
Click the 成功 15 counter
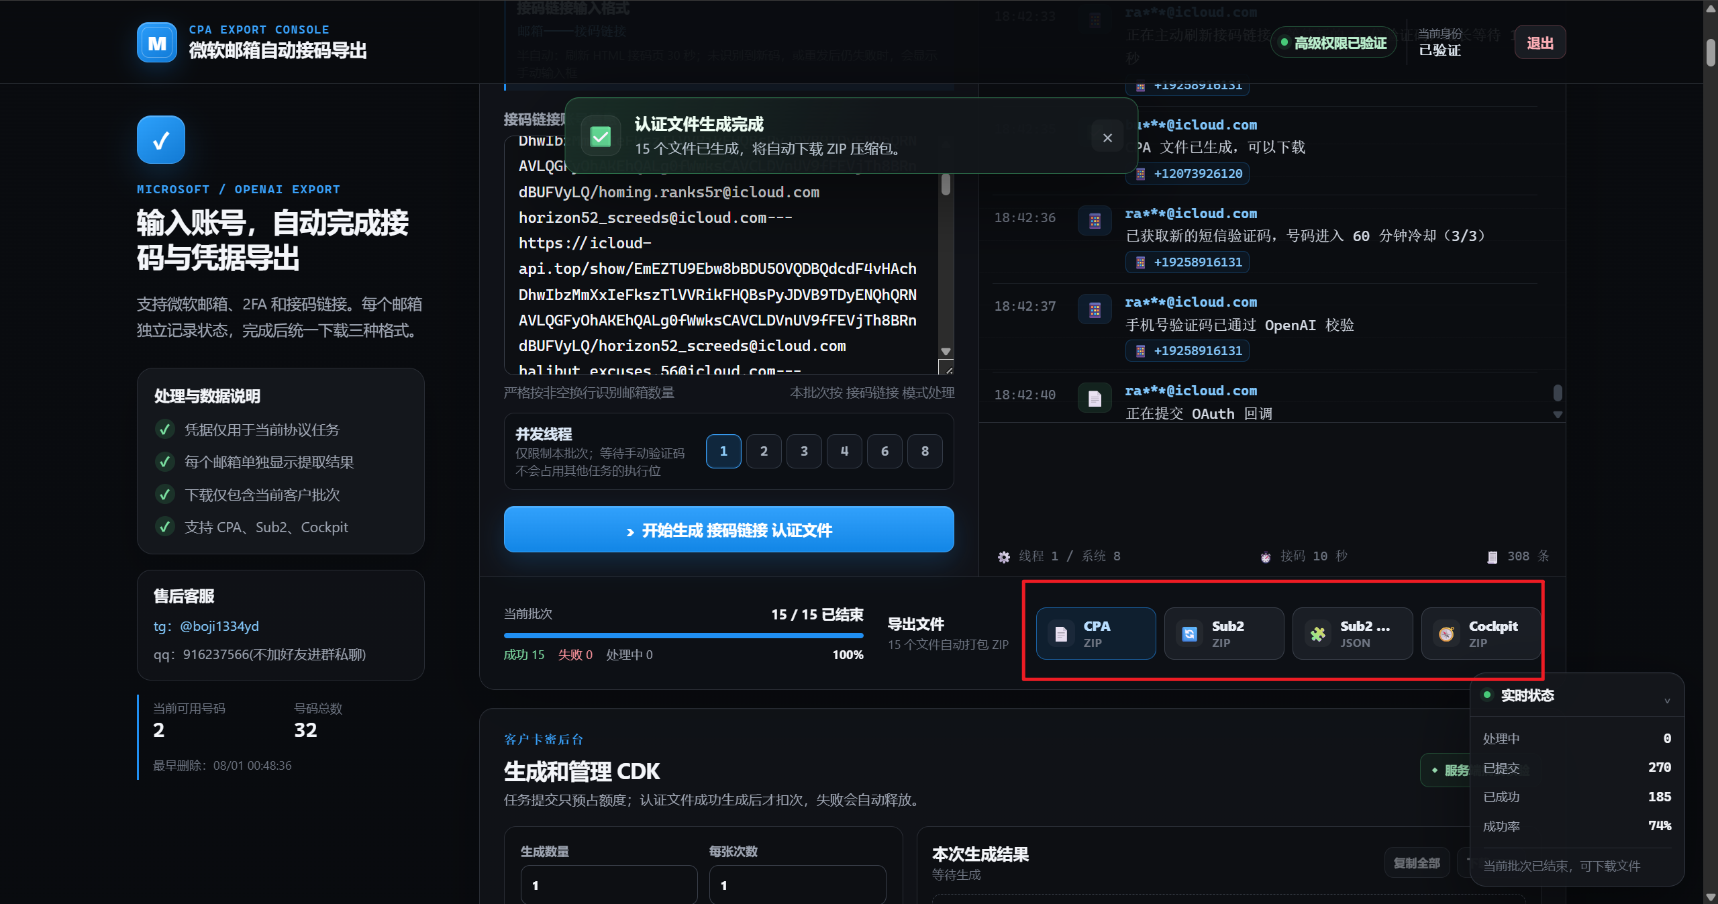tap(524, 655)
